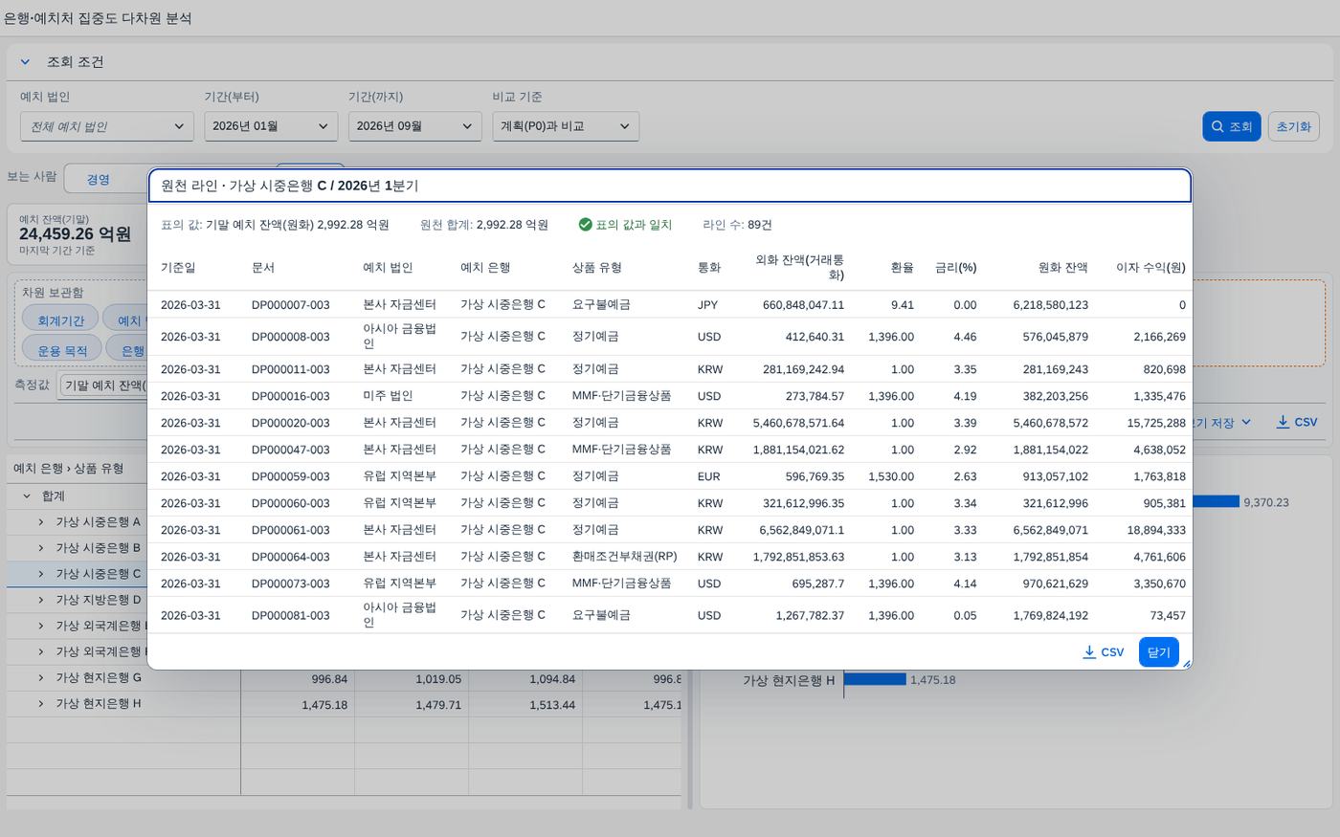
Task: Click the 가상 현지은행 H chart bar
Action: pyautogui.click(x=875, y=679)
